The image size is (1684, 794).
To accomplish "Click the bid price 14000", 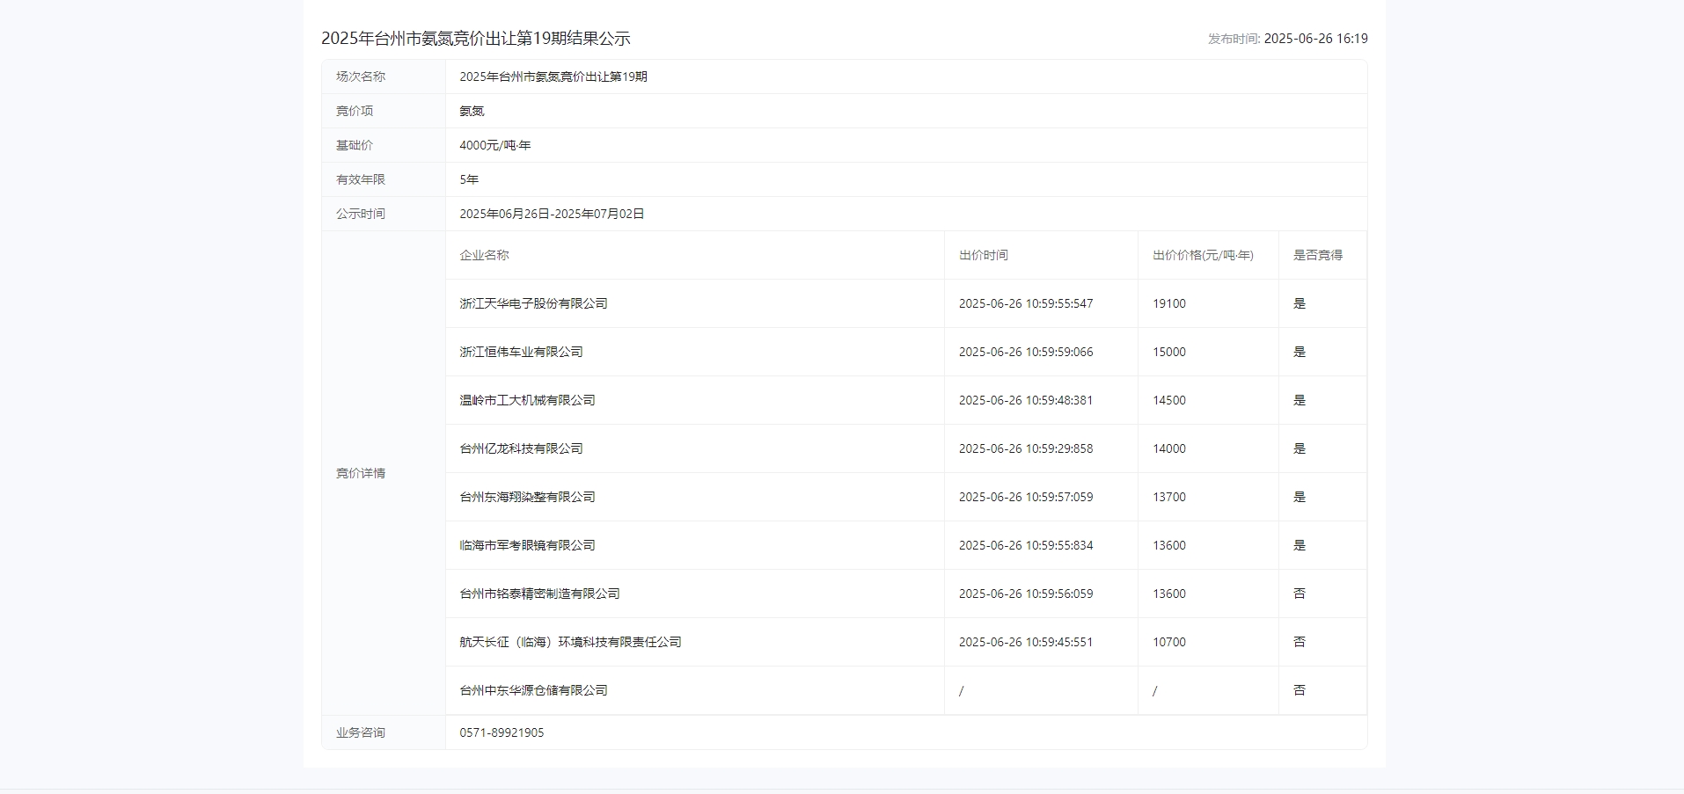I will tap(1169, 448).
